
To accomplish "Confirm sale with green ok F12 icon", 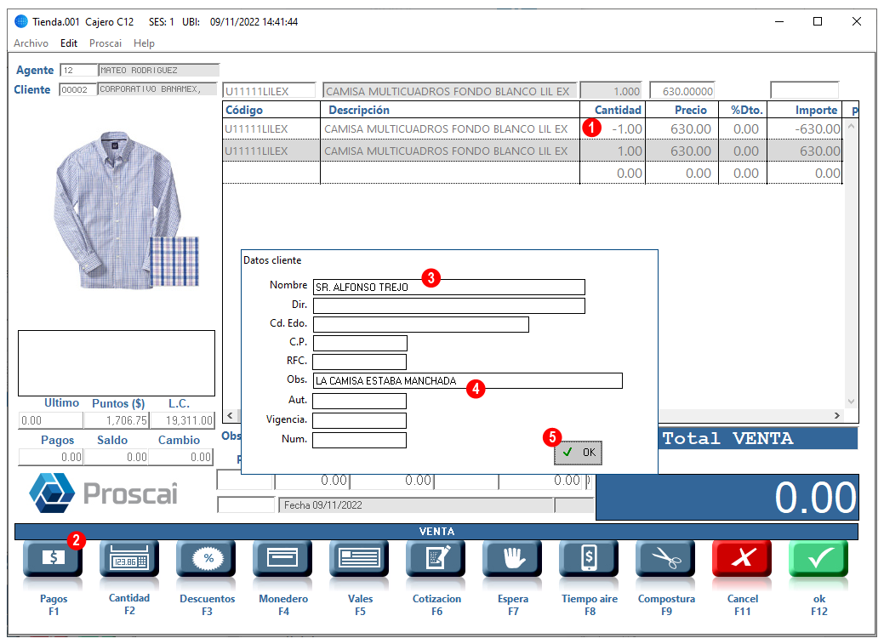I will pyautogui.click(x=818, y=558).
